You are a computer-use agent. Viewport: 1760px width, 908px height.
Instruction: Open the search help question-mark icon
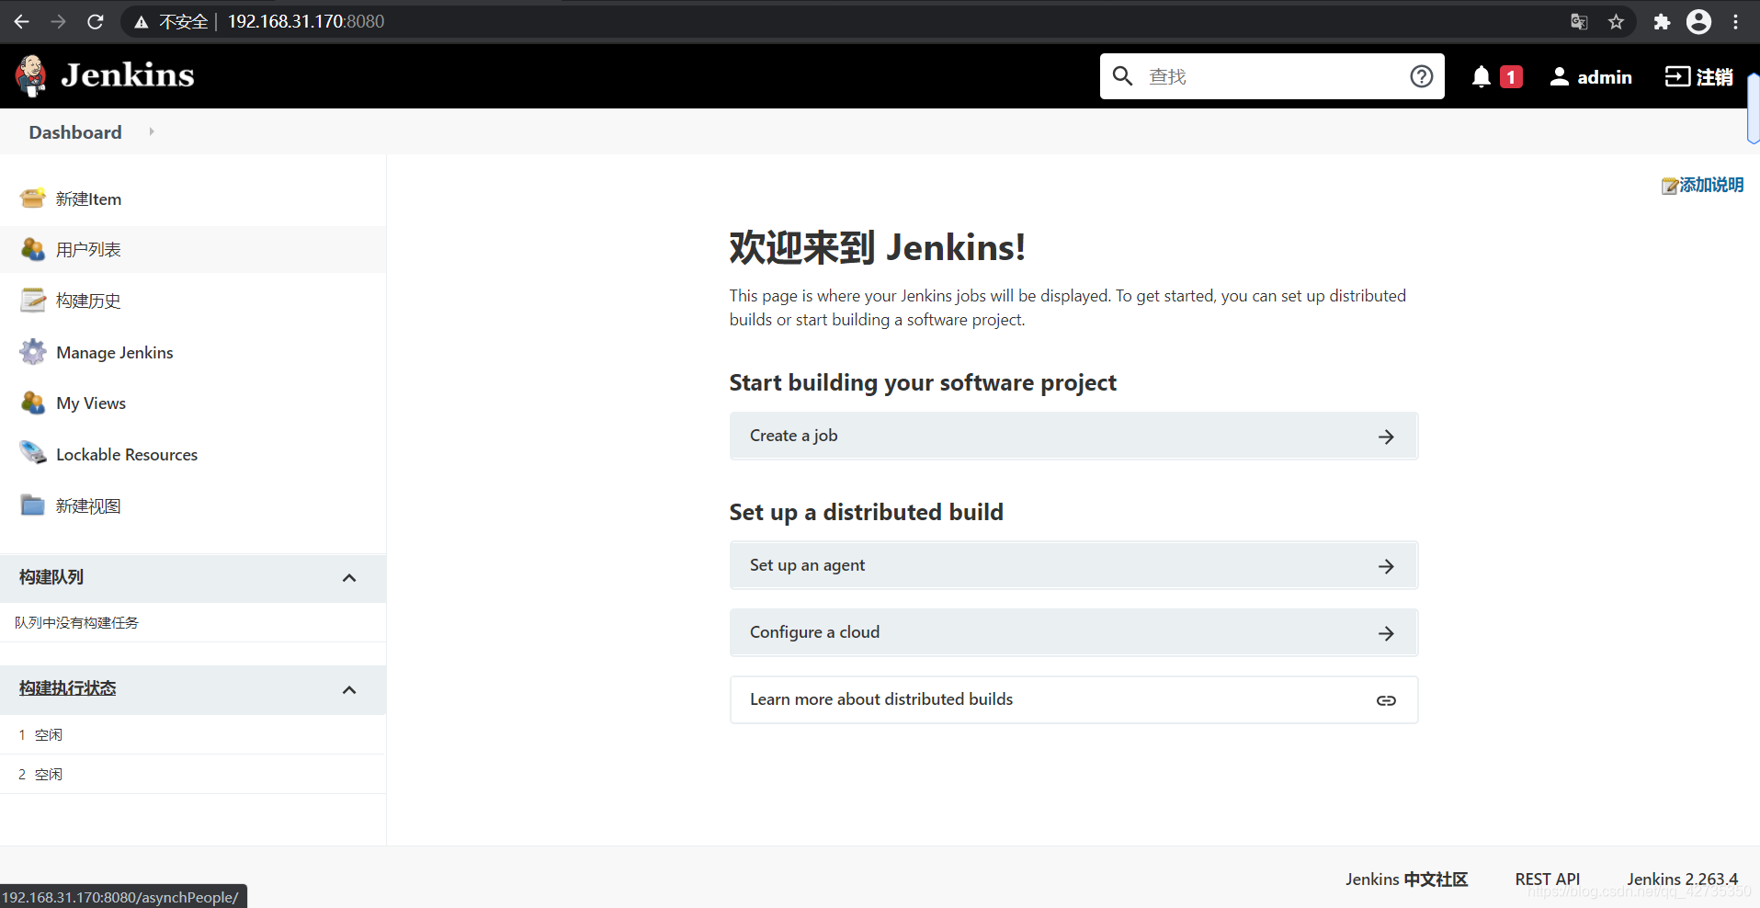tap(1421, 76)
